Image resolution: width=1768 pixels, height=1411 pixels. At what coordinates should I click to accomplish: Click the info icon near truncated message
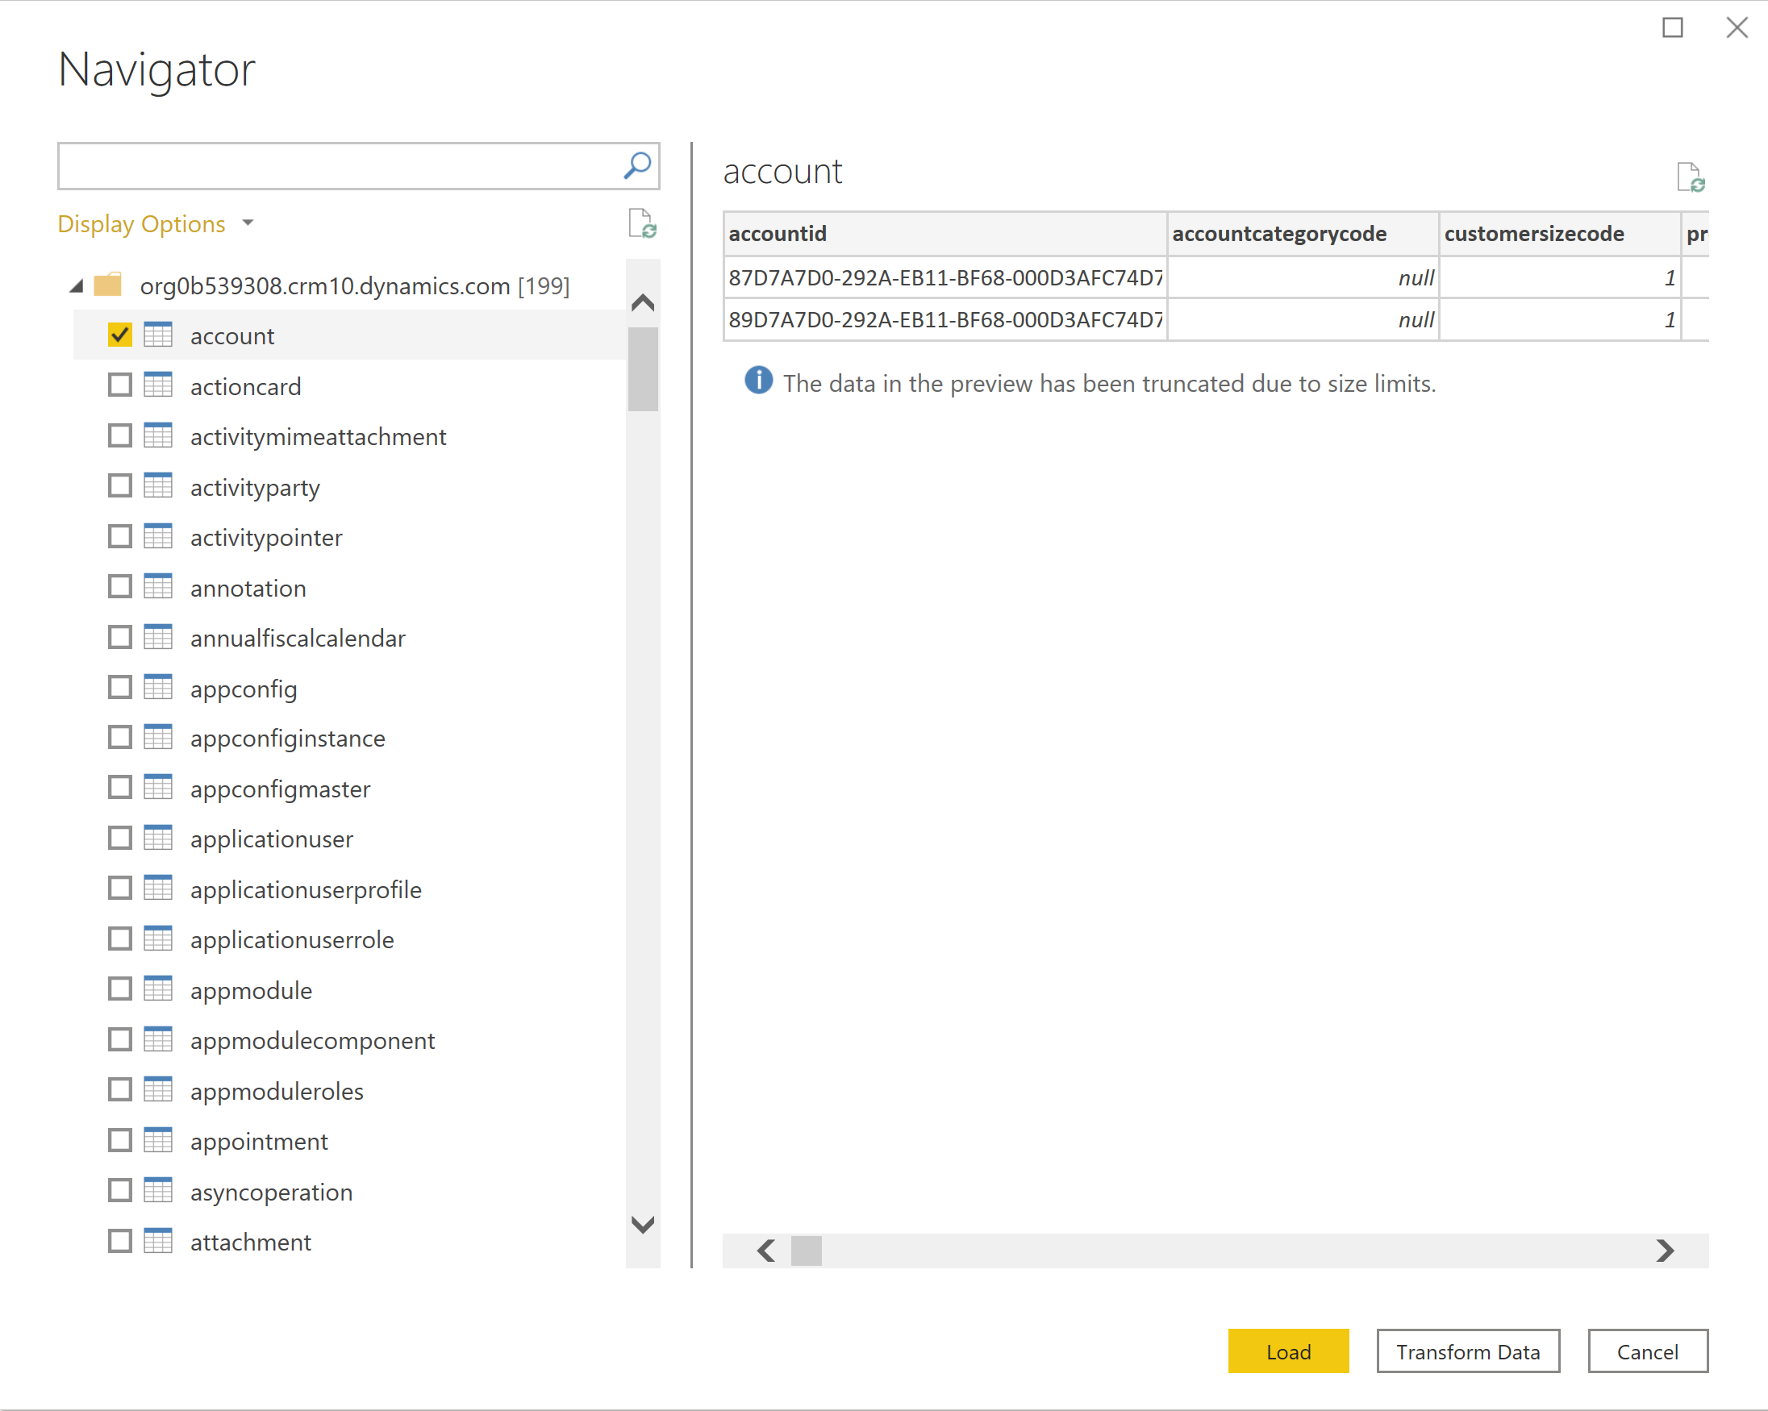click(756, 380)
